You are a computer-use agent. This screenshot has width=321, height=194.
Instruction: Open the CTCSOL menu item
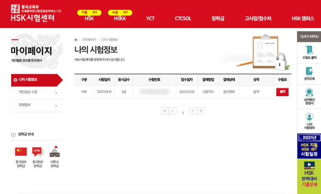[183, 19]
